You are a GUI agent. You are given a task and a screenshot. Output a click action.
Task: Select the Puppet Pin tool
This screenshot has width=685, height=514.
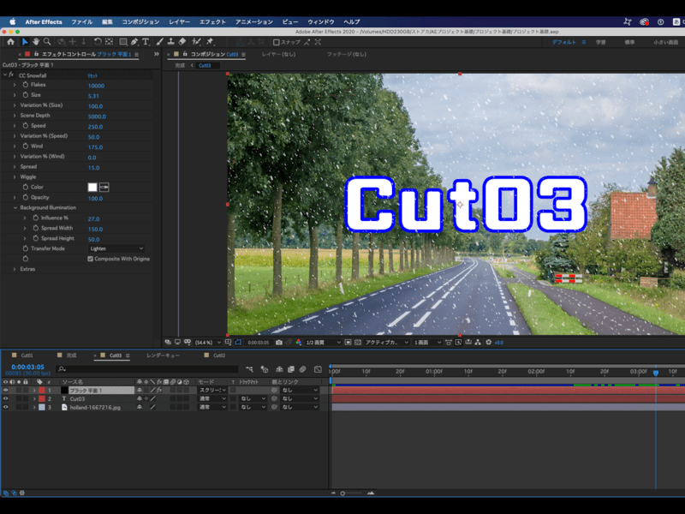(210, 41)
